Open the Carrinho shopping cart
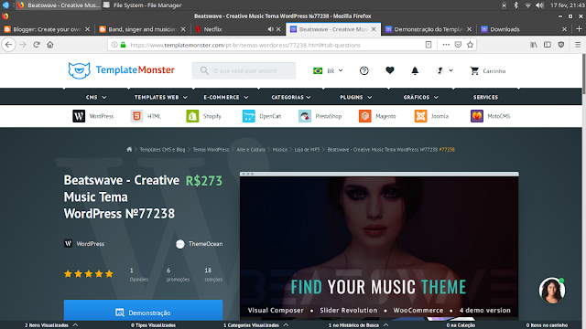This screenshot has height=329, width=586. coord(488,71)
